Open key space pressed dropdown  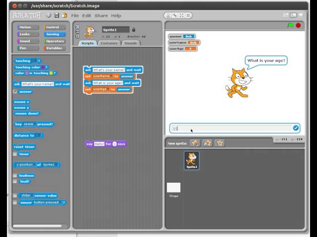[30, 124]
